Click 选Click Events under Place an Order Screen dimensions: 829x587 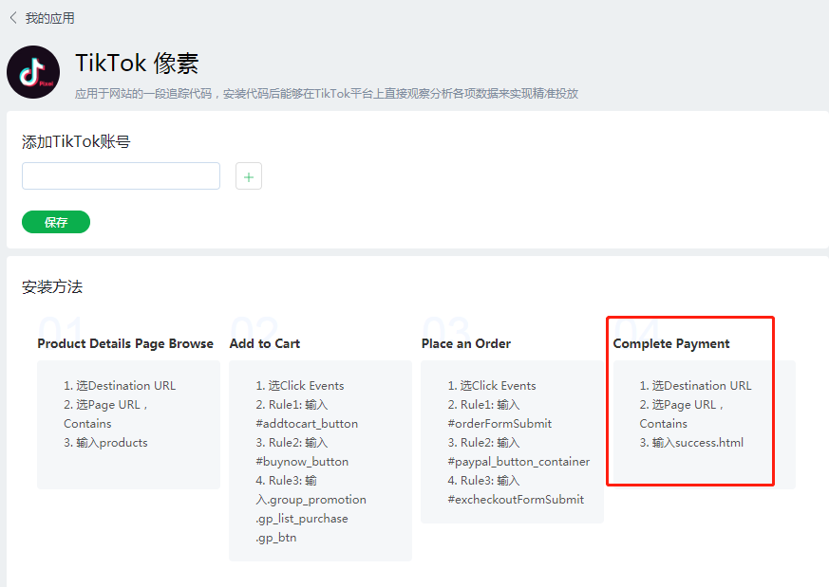492,386
